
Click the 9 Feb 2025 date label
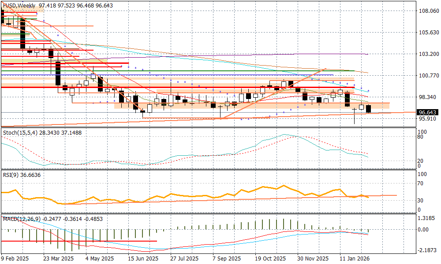point(15,259)
